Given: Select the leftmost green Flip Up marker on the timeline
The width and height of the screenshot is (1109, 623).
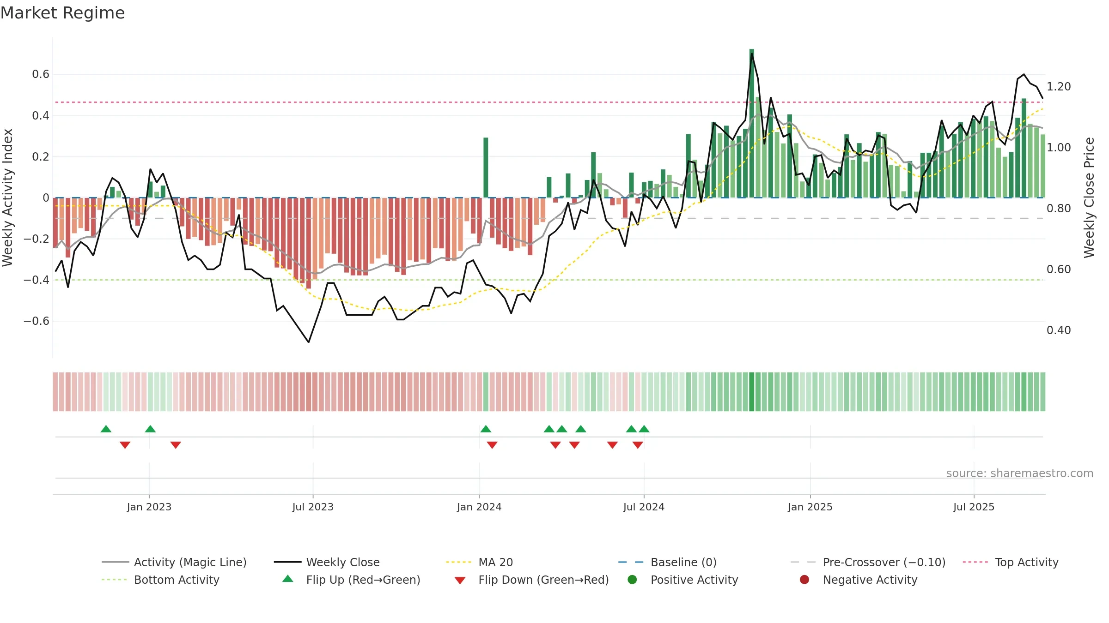Looking at the screenshot, I should point(106,429).
